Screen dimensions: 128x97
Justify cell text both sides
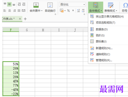pos(19,11)
